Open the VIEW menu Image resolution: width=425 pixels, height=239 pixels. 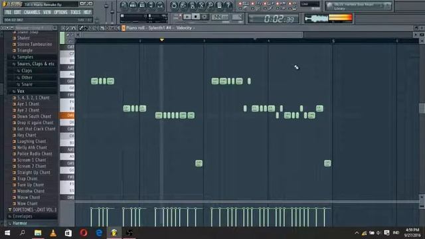pyautogui.click(x=47, y=12)
